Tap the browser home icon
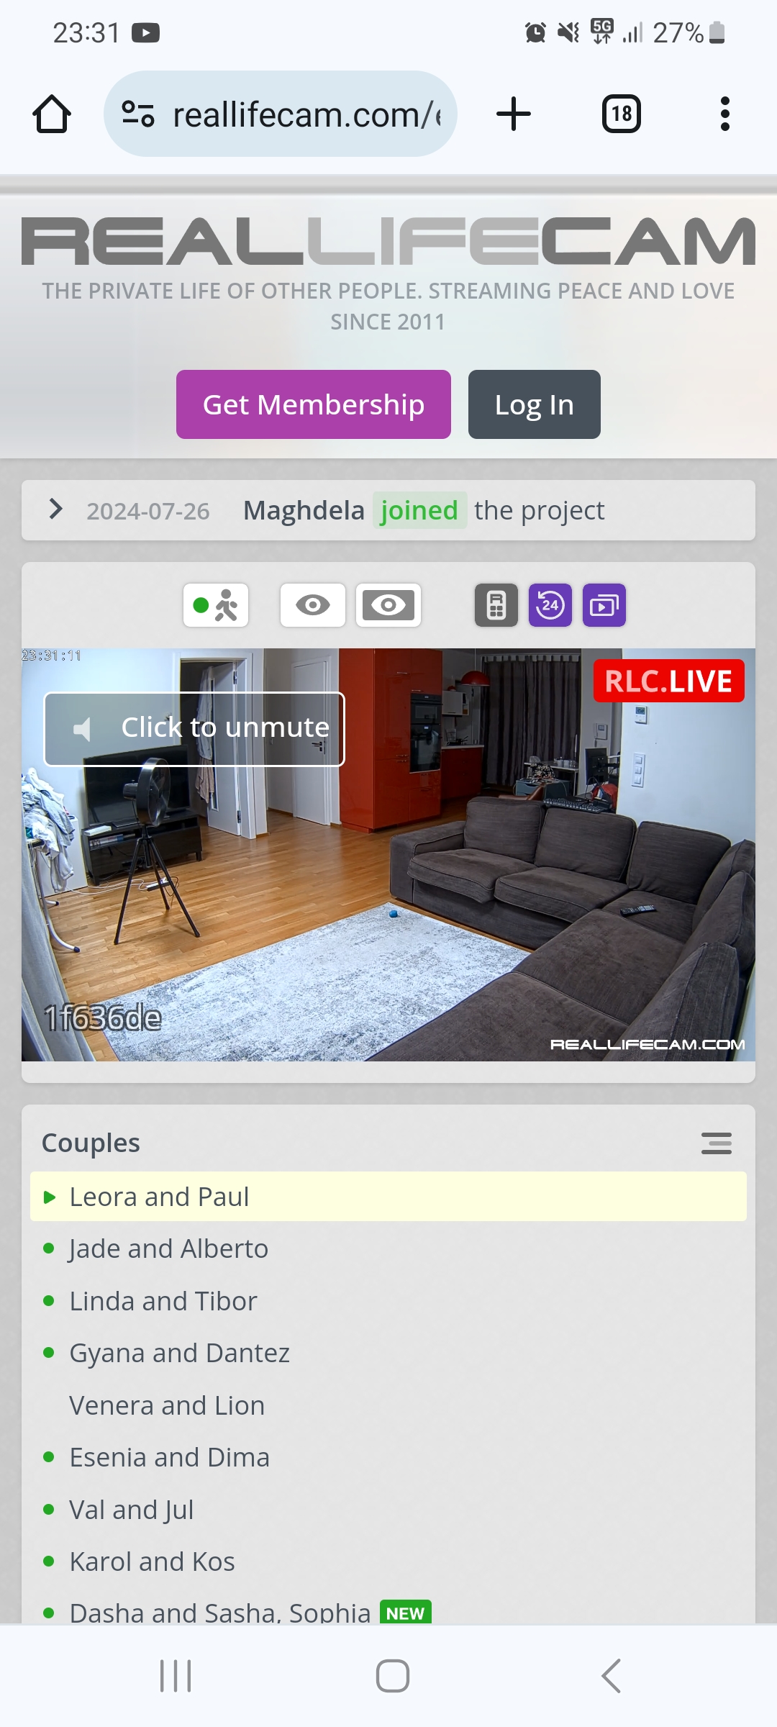This screenshot has width=777, height=1727. tap(52, 114)
